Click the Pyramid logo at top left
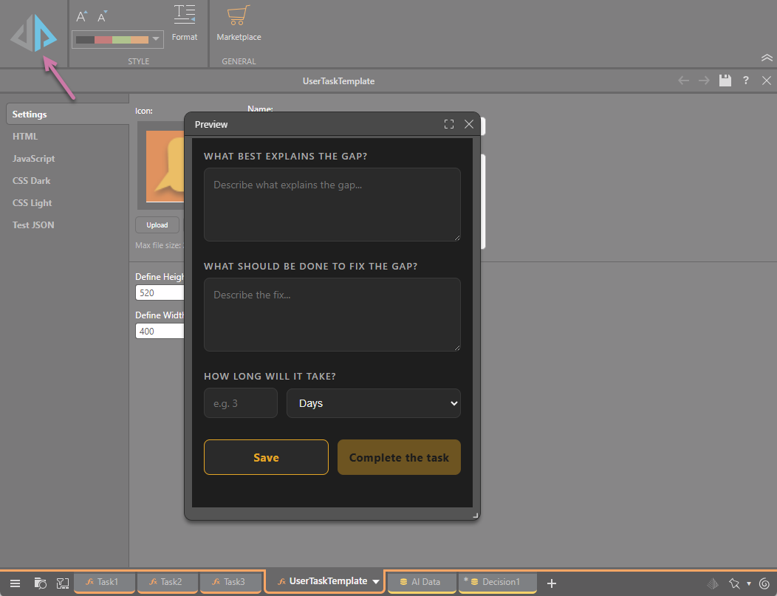Image resolution: width=777 pixels, height=596 pixels. tap(33, 34)
